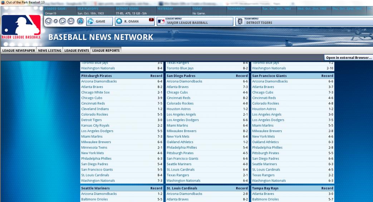
Task: Open Chicago White Sox in Pirates table
Action: (x=95, y=92)
